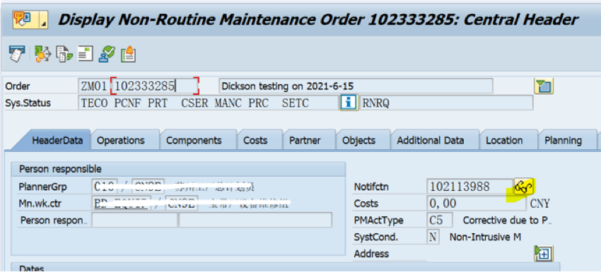
Task: Click the blue status info icon
Action: tap(349, 103)
